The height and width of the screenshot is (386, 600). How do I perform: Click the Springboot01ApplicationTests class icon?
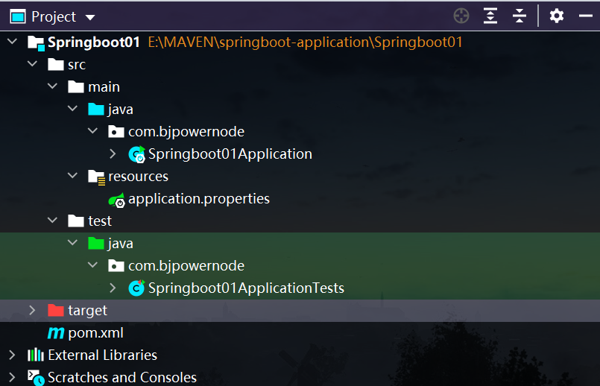[136, 288]
